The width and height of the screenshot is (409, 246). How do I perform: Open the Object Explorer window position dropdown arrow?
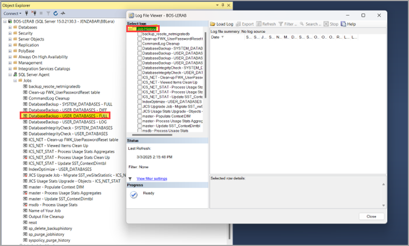(217, 5)
